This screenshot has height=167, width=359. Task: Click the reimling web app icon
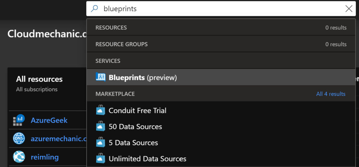pyautogui.click(x=19, y=157)
